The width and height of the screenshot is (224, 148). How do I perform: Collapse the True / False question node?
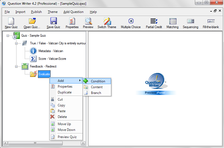[x=16, y=43]
